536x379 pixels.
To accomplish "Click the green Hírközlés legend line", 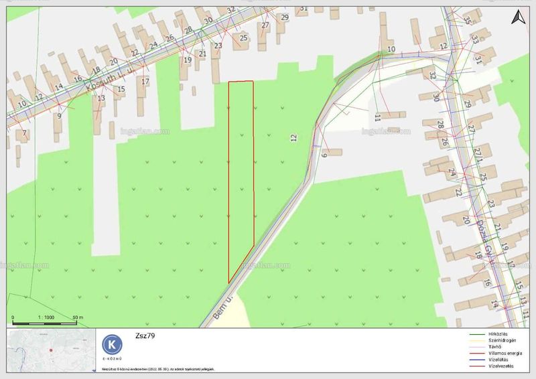I will (477, 334).
